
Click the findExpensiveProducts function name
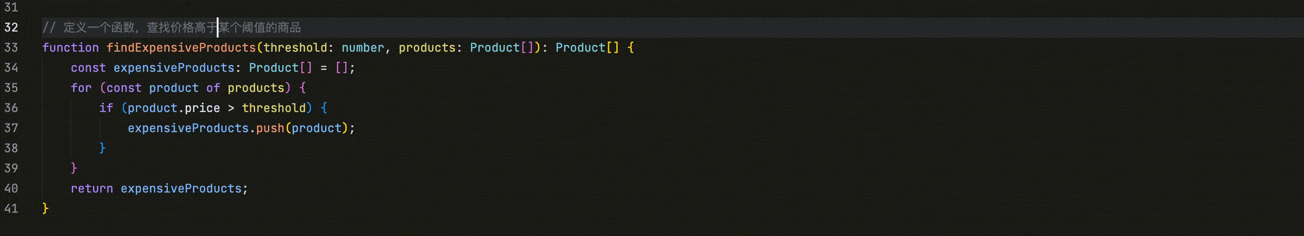click(x=181, y=48)
